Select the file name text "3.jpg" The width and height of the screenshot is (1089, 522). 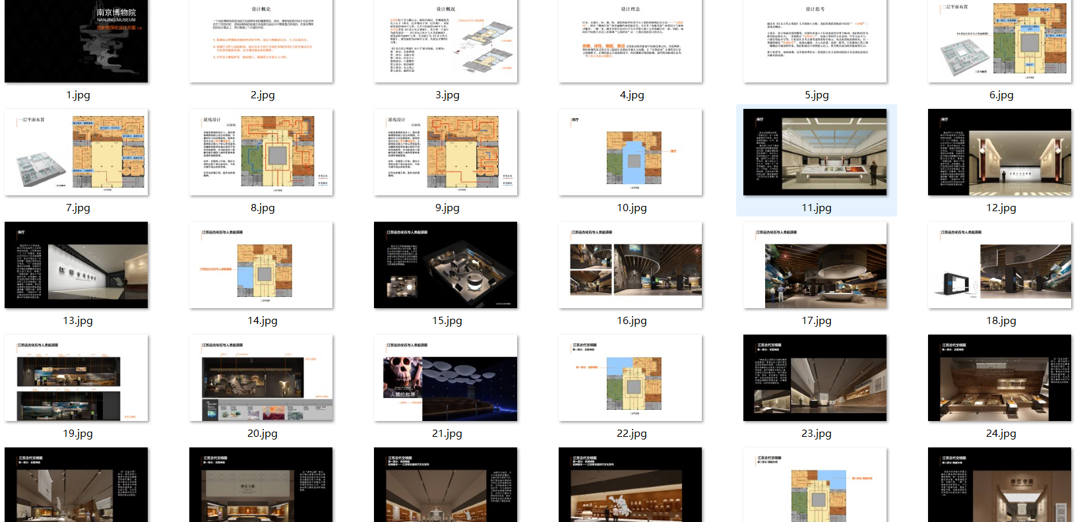(x=447, y=95)
